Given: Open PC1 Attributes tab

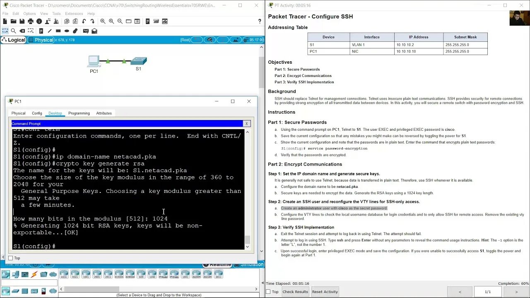Looking at the screenshot, I should pyautogui.click(x=104, y=113).
